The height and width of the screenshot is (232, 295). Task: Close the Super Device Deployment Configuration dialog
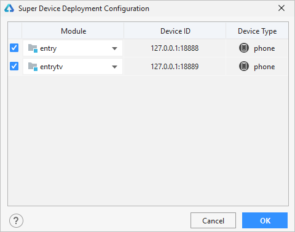(281, 8)
